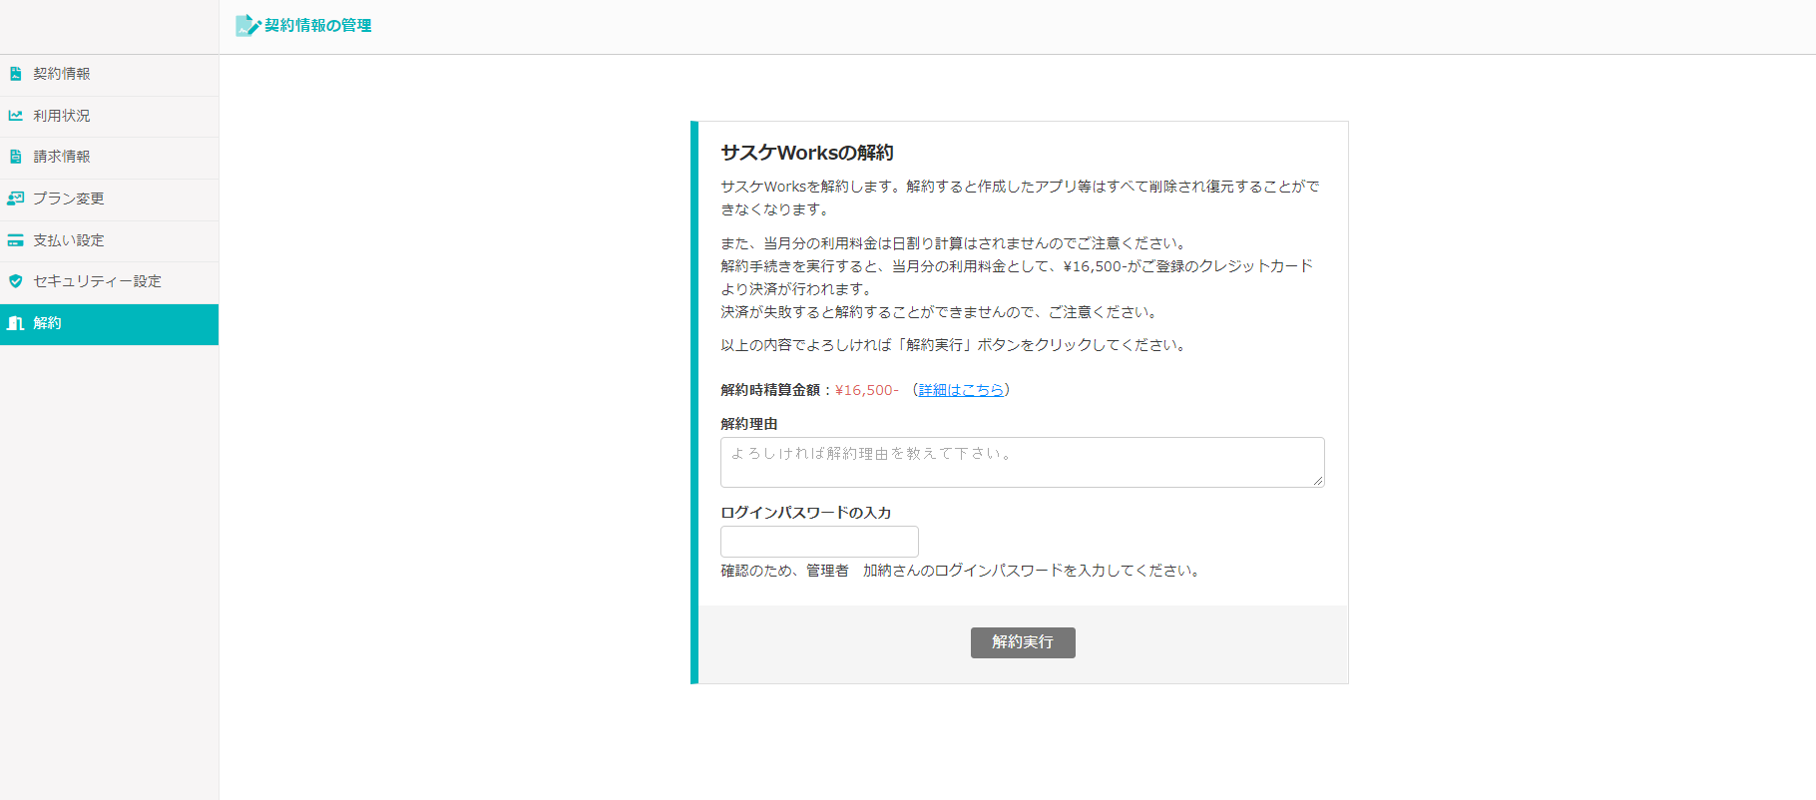Click the ログインパスワードの入力 label
Screen dimensions: 1816x800
pyautogui.click(x=806, y=513)
